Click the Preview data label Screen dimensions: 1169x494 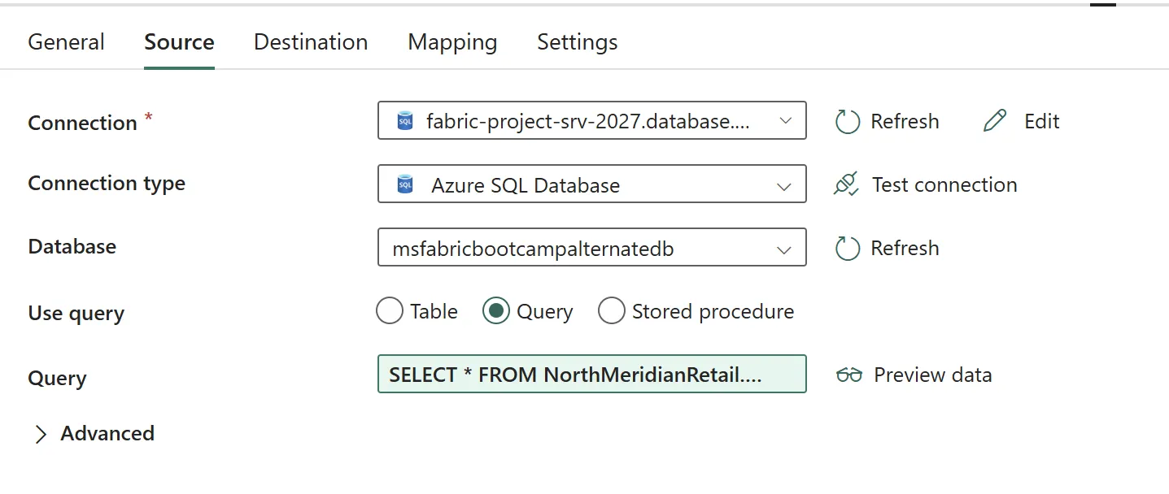[933, 375]
